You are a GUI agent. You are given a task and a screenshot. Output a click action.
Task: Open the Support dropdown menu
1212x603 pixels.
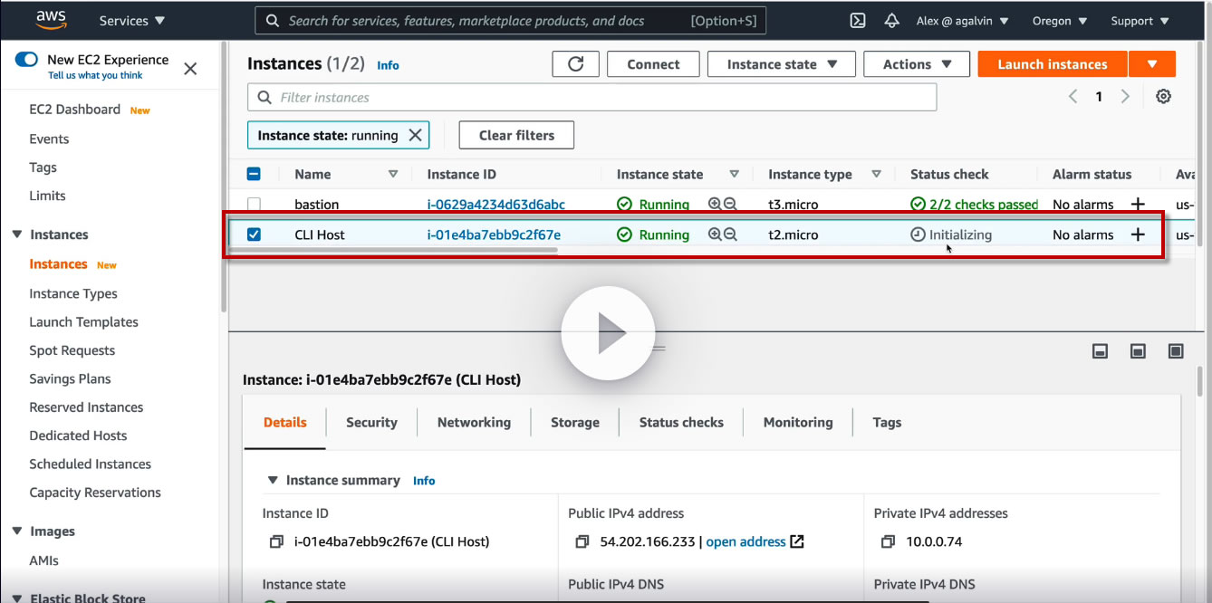[1140, 21]
